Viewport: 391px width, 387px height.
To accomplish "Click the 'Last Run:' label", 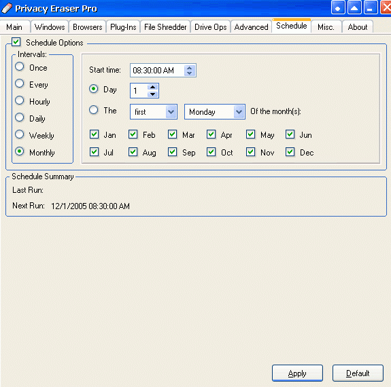I will coord(28,190).
